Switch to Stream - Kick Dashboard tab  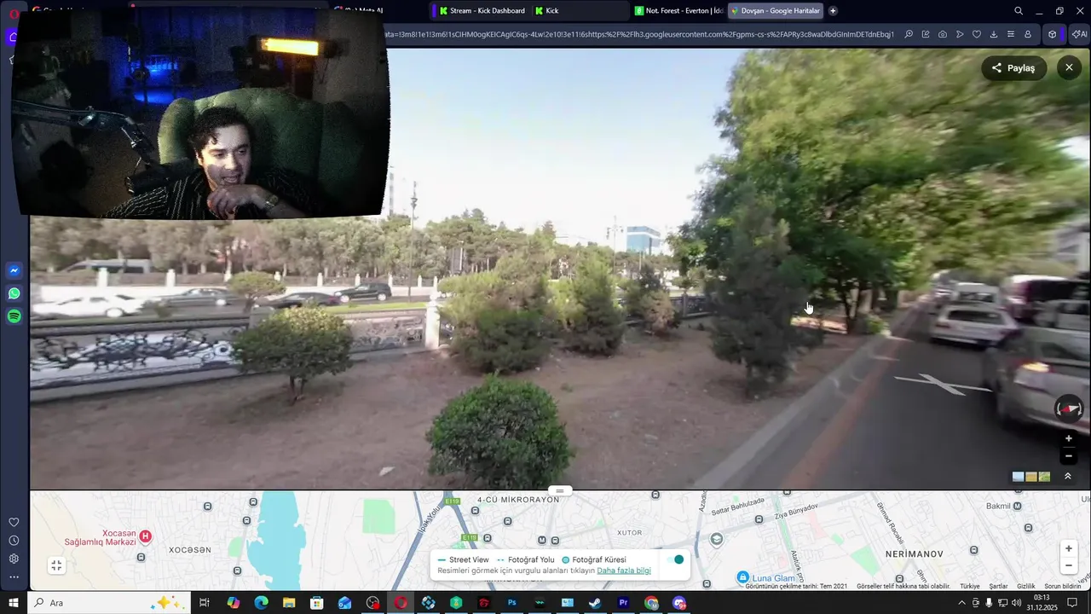pyautogui.click(x=481, y=11)
